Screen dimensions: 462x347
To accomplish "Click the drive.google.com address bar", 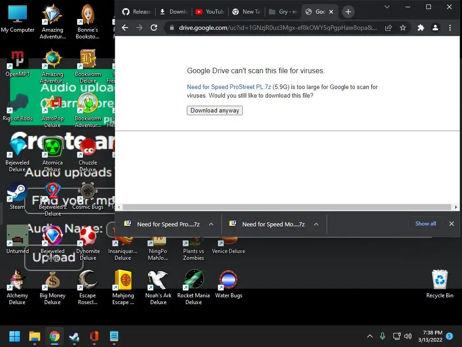I will click(277, 28).
